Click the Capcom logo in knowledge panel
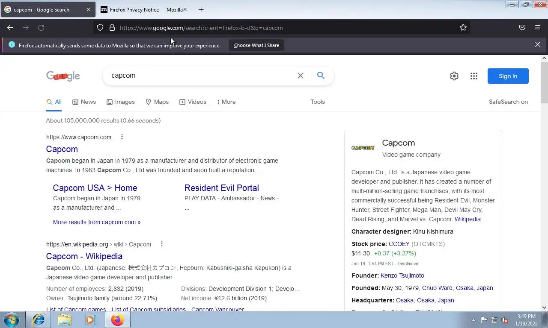 point(363,148)
